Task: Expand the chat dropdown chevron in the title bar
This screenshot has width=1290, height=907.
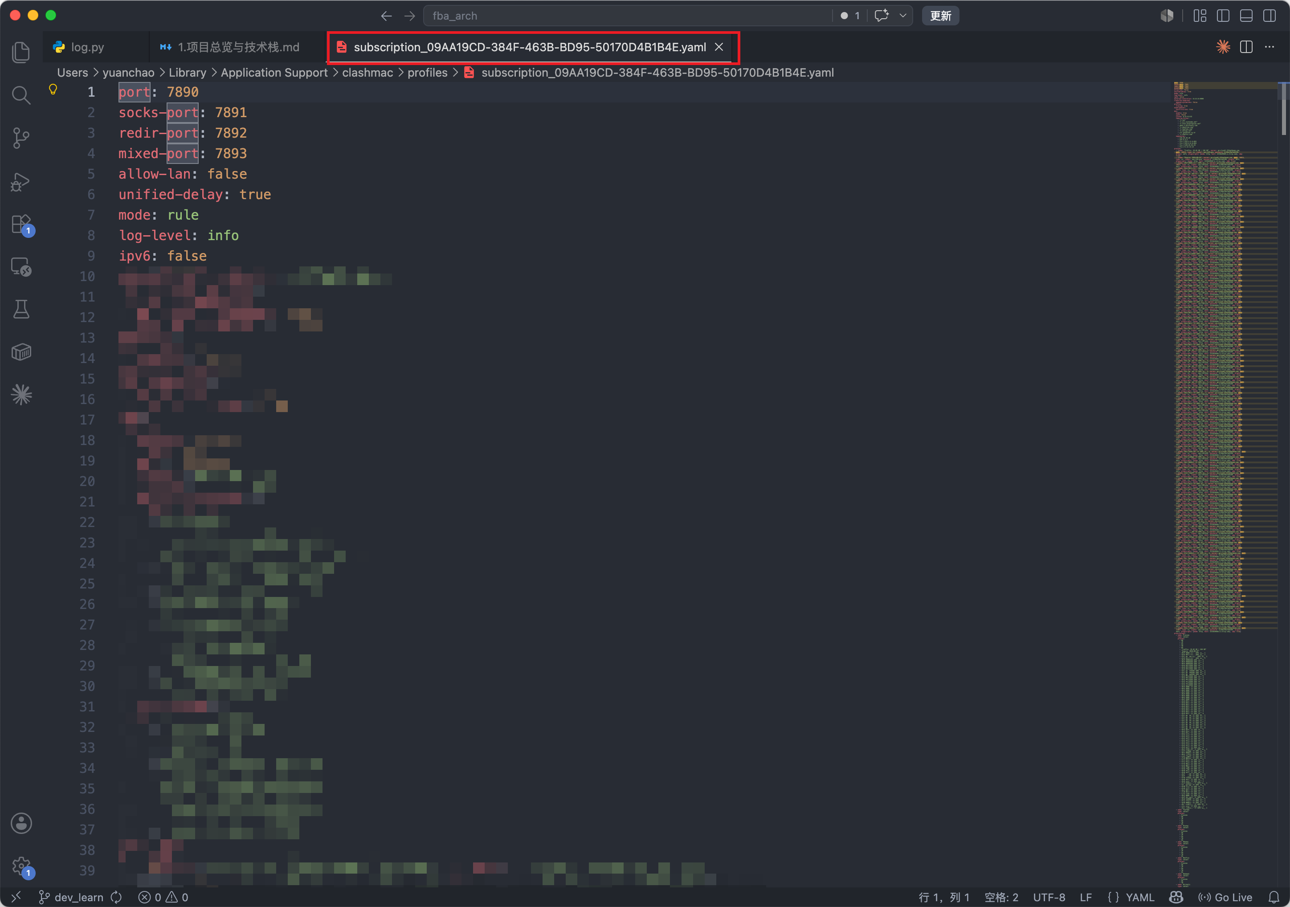Action: click(x=903, y=16)
